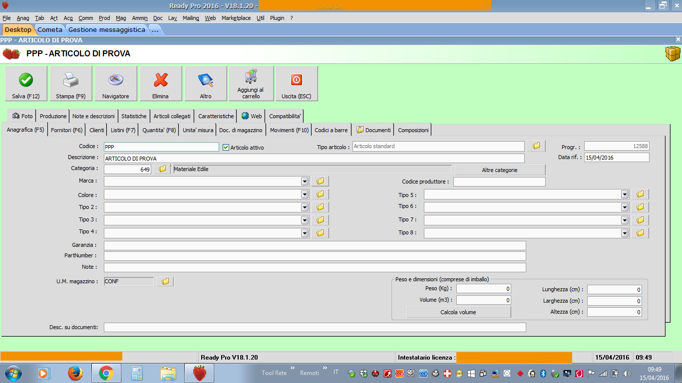Open Firefox from the taskbar
The height and width of the screenshot is (383, 682).
(75, 373)
